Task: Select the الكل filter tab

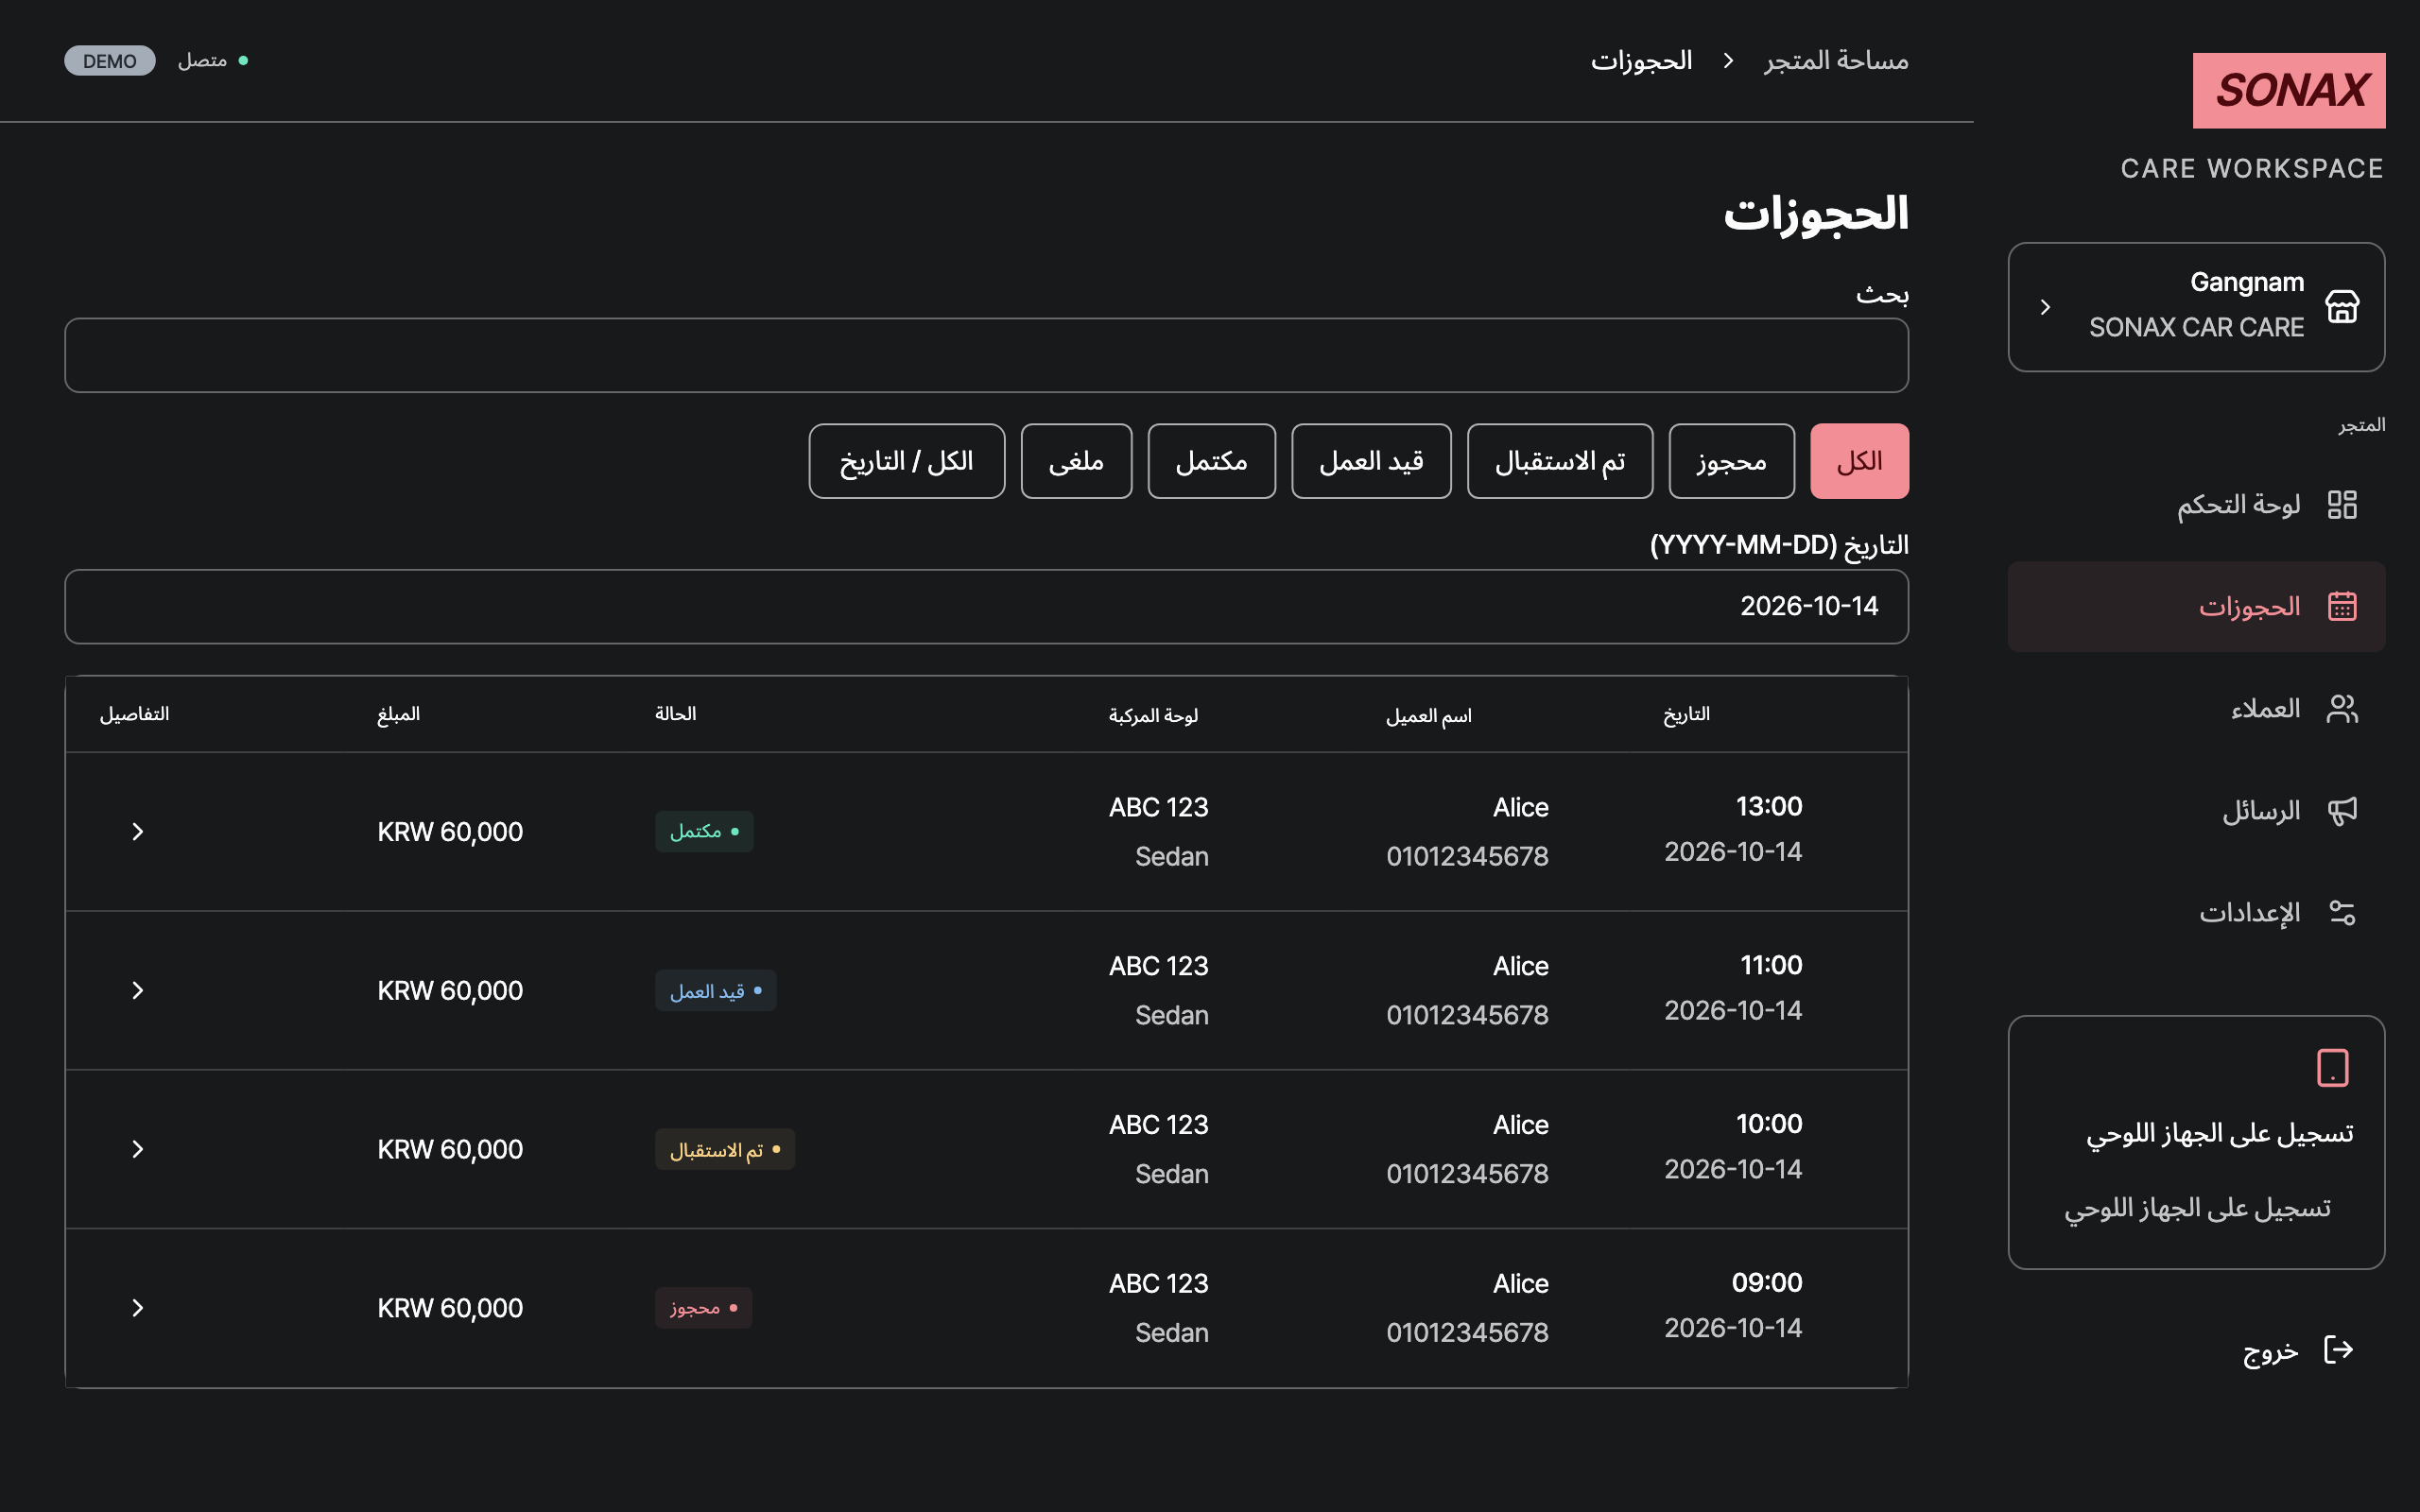Action: click(x=1859, y=461)
